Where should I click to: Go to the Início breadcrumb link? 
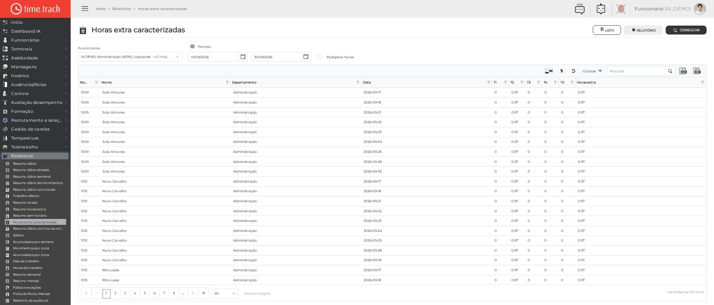(x=101, y=9)
